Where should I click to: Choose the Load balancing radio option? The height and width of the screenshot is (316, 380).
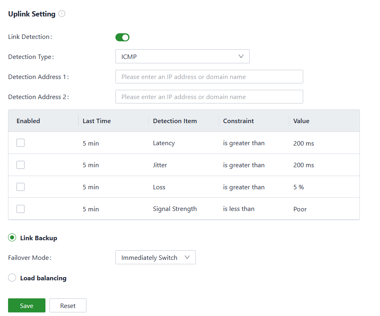click(12, 278)
